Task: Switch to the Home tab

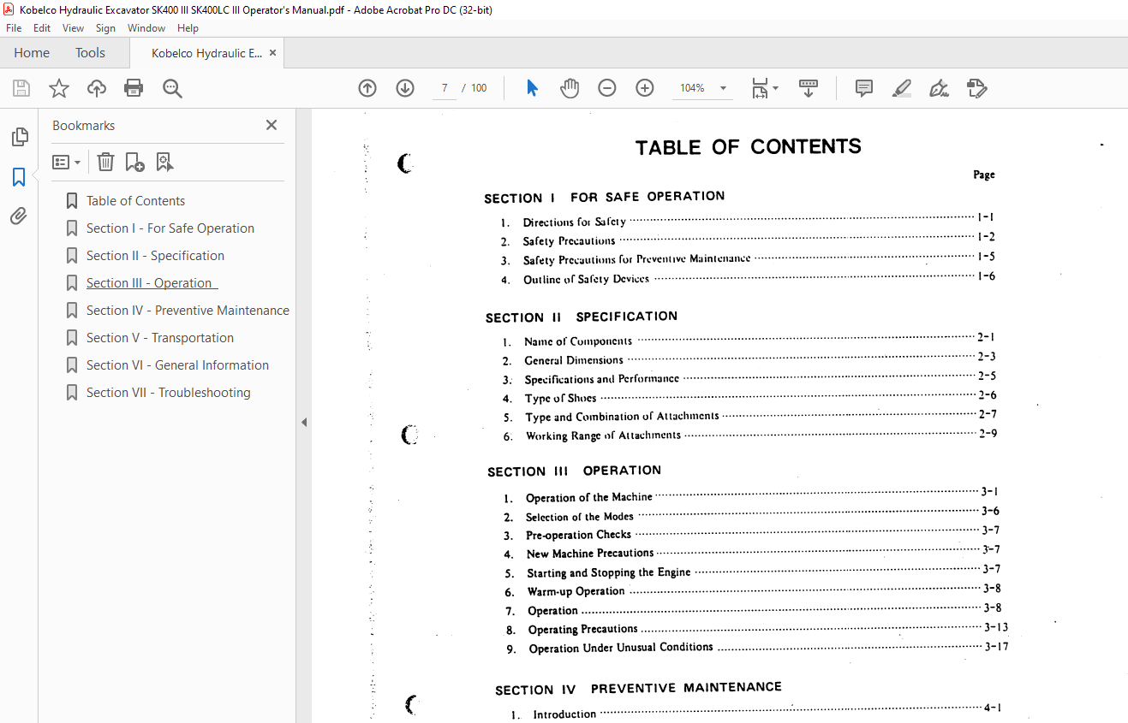Action: 32,53
